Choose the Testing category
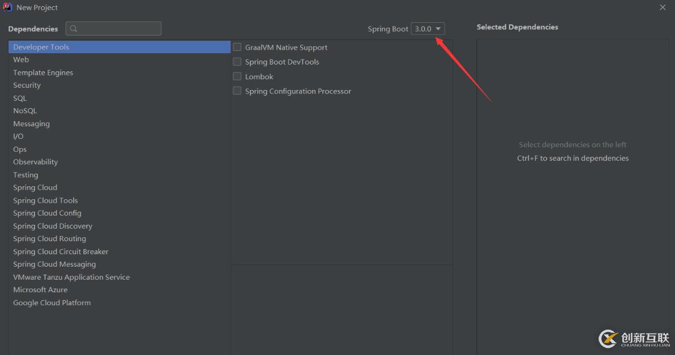675x355 pixels. coord(25,175)
